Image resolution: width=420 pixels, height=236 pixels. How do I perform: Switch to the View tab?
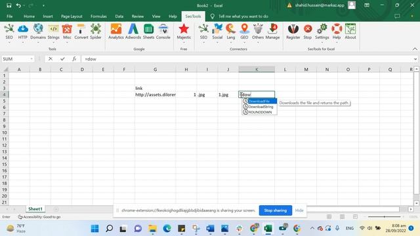point(156,16)
